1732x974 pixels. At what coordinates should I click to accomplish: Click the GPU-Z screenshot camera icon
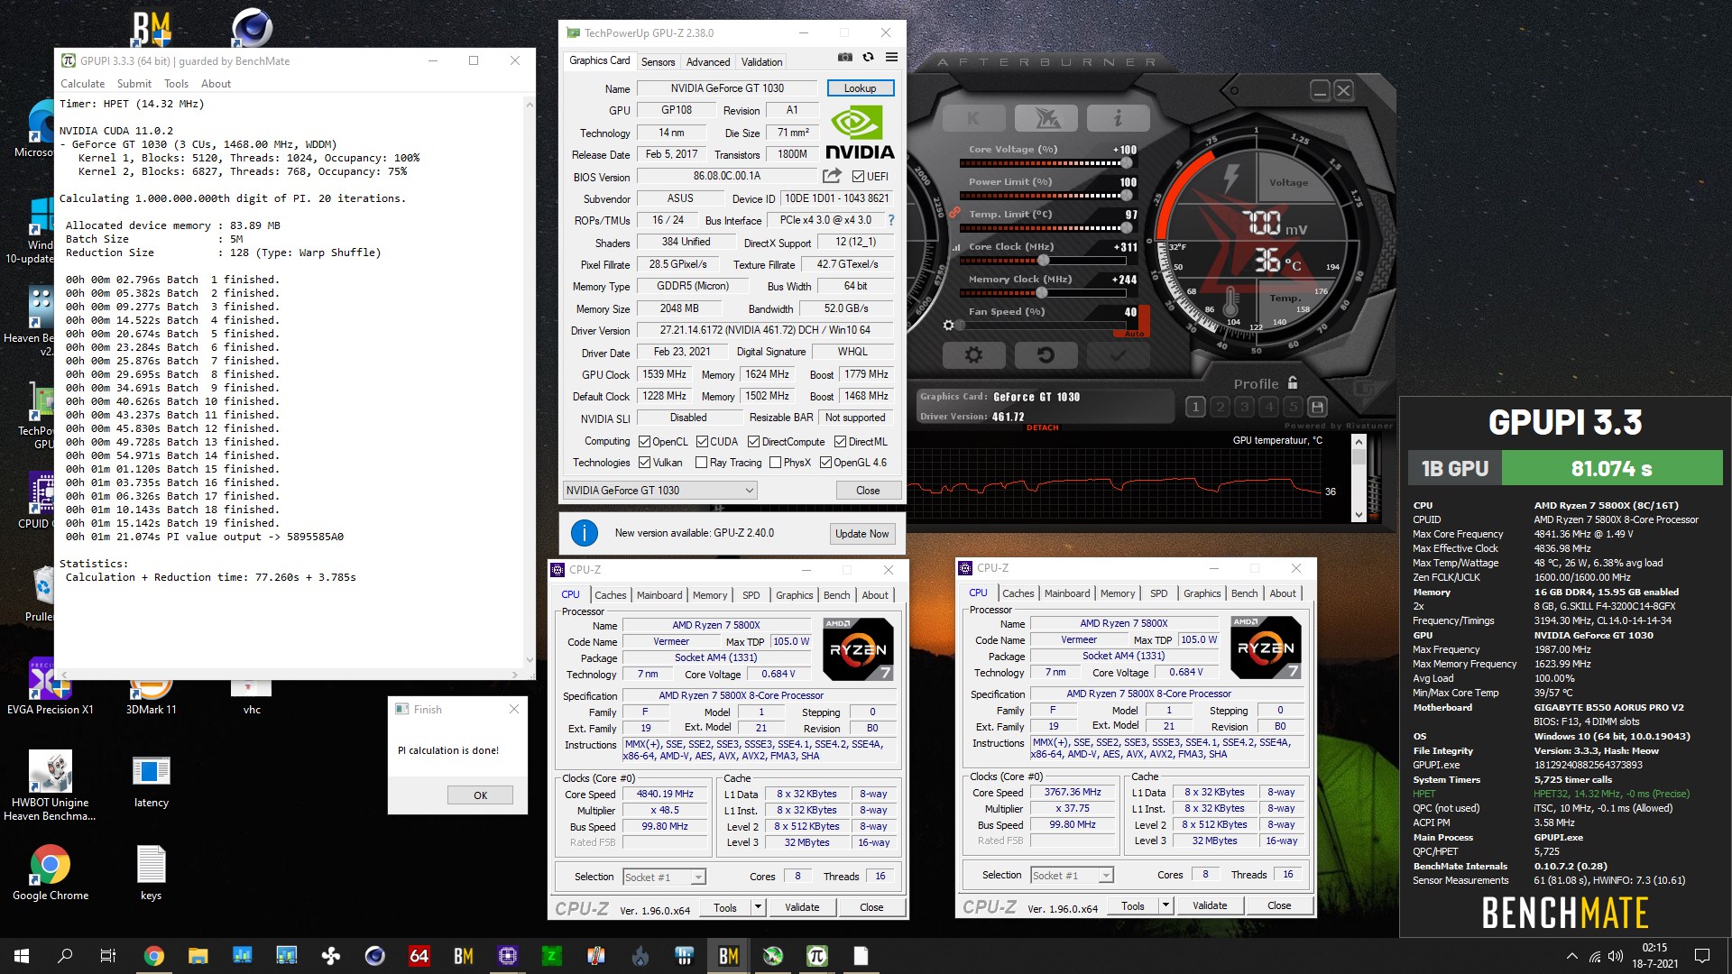pos(844,57)
